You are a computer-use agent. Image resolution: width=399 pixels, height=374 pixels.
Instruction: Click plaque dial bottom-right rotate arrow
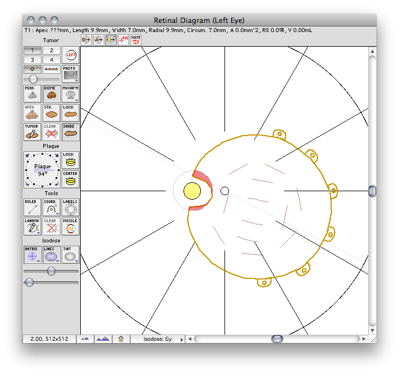click(57, 184)
